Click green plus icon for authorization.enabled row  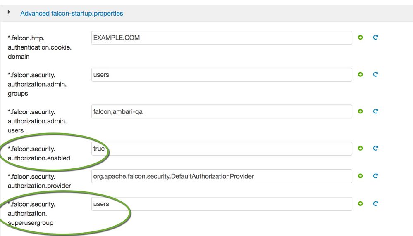pos(360,149)
